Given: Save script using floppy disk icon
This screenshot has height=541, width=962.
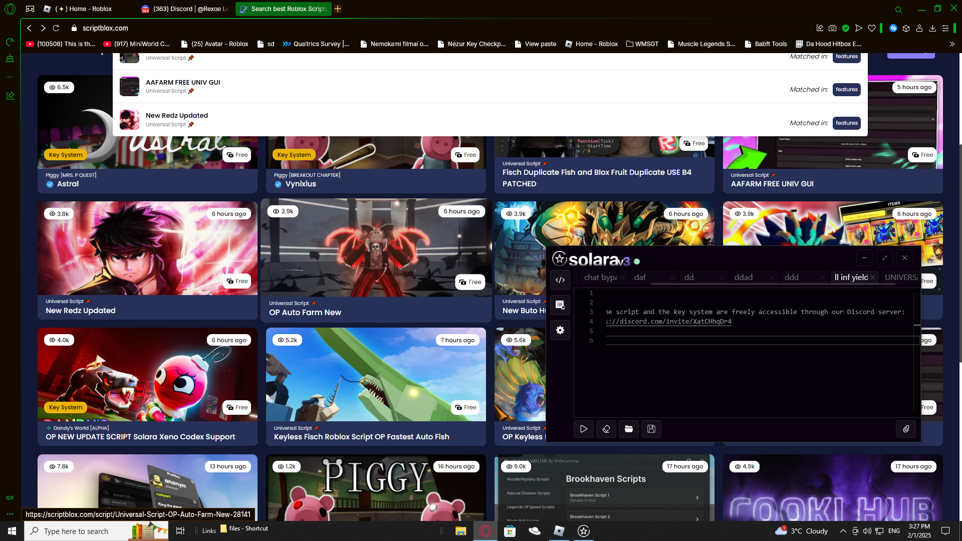Looking at the screenshot, I should (651, 429).
